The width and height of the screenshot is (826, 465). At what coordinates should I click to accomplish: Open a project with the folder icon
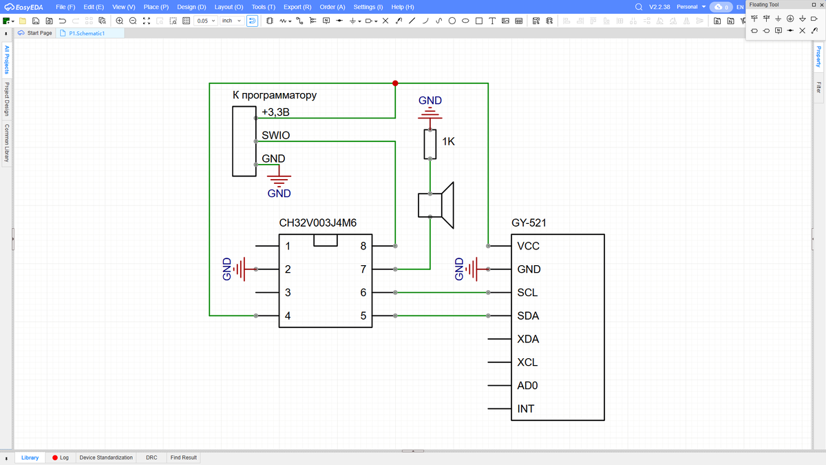(23, 21)
